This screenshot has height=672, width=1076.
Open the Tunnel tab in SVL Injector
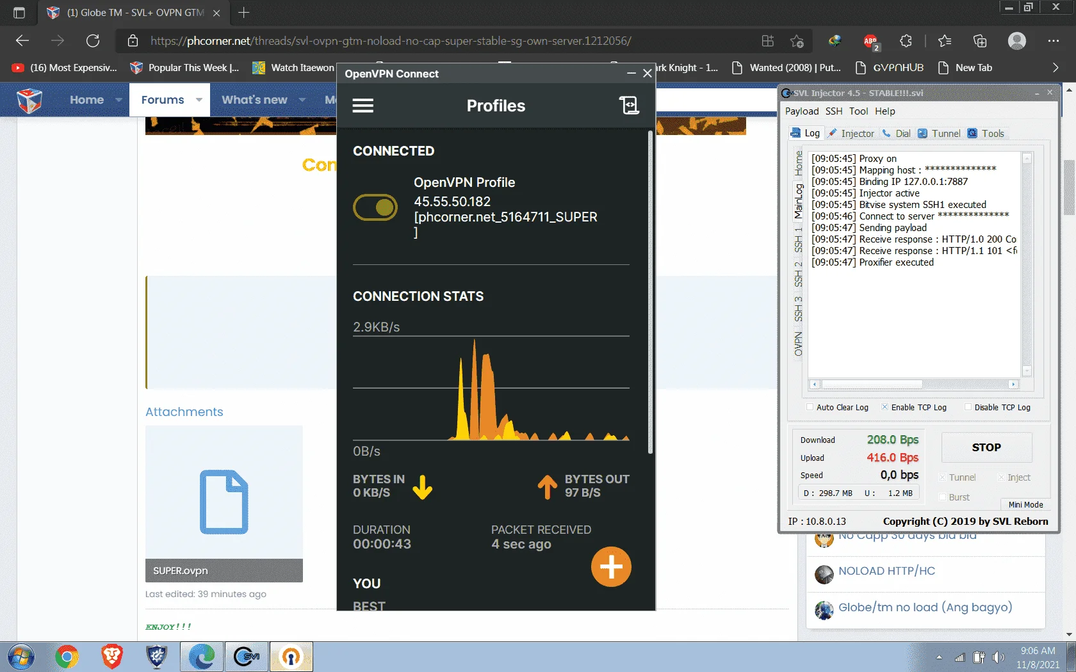click(x=939, y=133)
